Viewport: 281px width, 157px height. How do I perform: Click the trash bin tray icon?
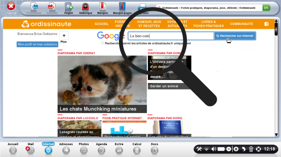click(x=251, y=149)
